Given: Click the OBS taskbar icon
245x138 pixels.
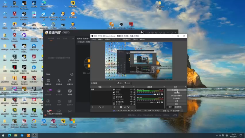Looking at the screenshot, I should coord(35,135).
